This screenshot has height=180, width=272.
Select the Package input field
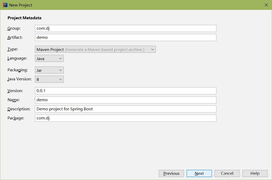[125, 118]
